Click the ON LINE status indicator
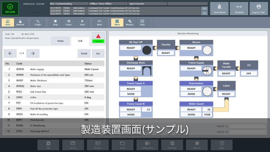Image resolution: width=270 pixels, height=152 pixels. point(10,8)
